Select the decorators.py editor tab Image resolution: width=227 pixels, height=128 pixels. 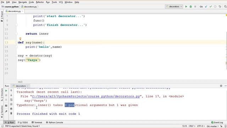coord(14,11)
